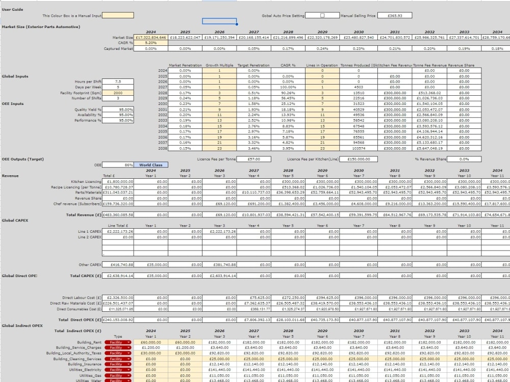Tick the Global Auto Price Setting checkbox
Screen dimensions: 510x382
(x=322, y=15)
